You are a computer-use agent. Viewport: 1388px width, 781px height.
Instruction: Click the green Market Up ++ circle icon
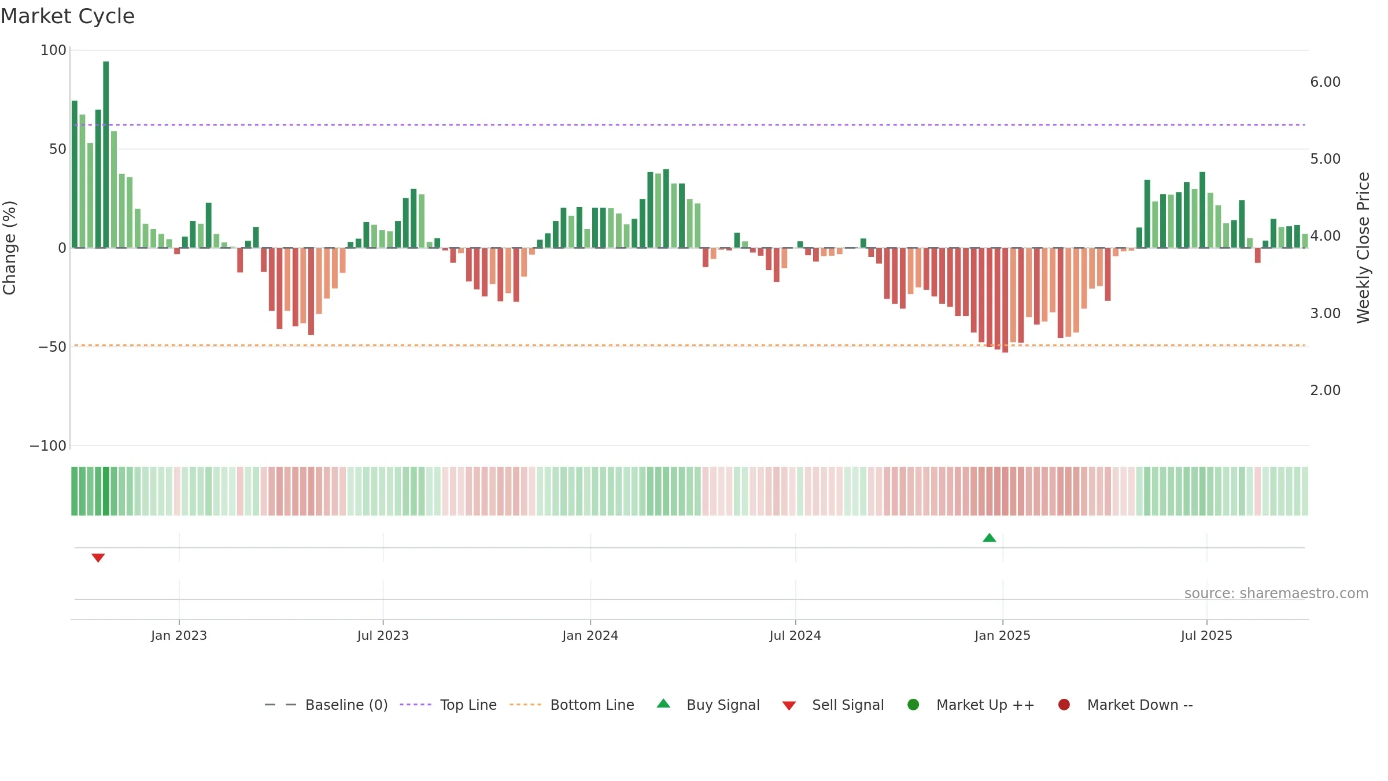pos(914,705)
